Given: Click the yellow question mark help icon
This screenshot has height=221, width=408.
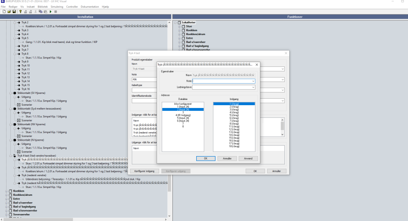Looking at the screenshot, I should (20, 11).
